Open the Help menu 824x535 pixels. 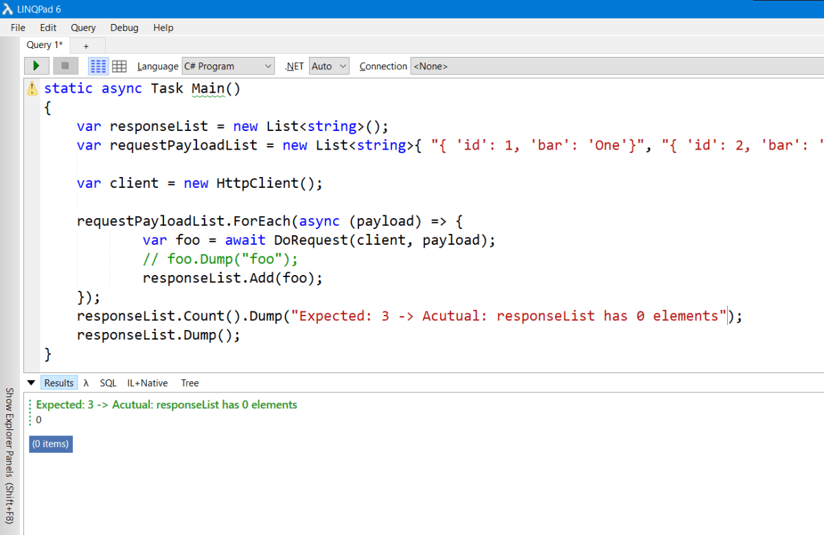point(163,27)
